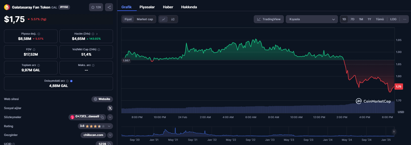Toggle the LOG scale button
The width and height of the screenshot is (411, 145).
[393, 19]
